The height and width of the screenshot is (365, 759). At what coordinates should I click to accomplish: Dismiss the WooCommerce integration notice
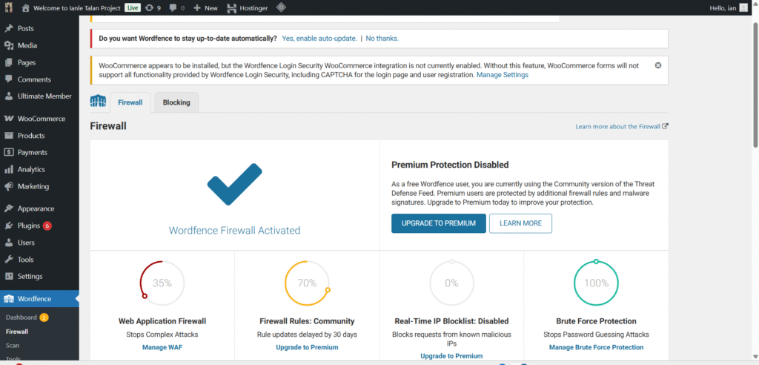coord(657,65)
